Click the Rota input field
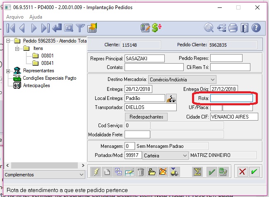Viewport: 269px width, 197px height. [231, 98]
